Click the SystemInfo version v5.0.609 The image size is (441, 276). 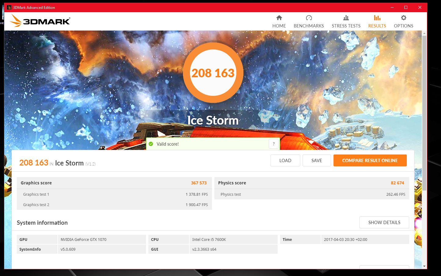[68, 249]
